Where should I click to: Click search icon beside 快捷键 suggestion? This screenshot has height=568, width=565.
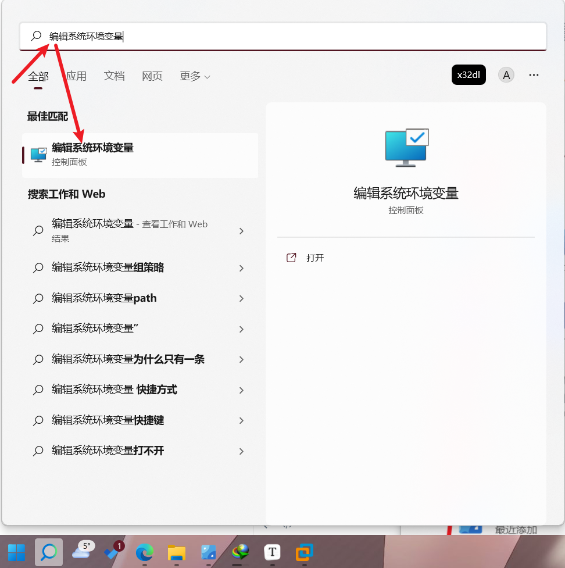tap(38, 420)
